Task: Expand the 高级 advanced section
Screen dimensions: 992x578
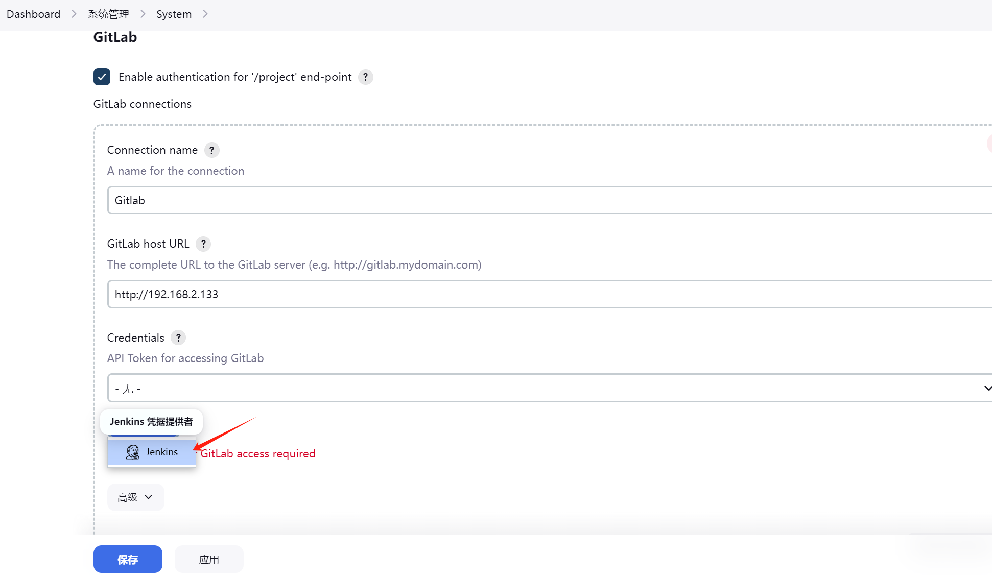Action: [135, 497]
